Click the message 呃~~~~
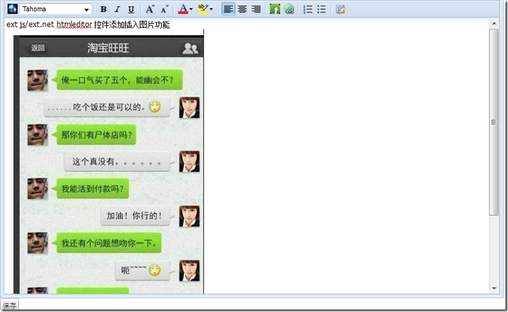 tap(143, 270)
